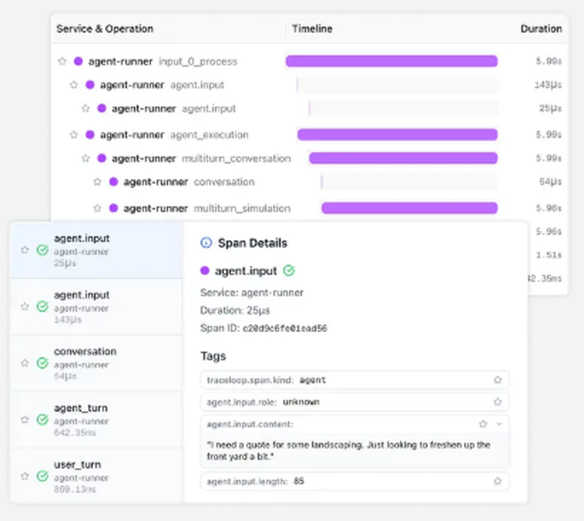
Task: Select the conversation span in the trace tree
Action: click(x=224, y=182)
